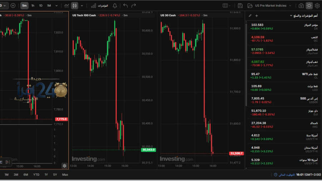Click the Investing.com logo on Tech 100 chart
The height and width of the screenshot is (181, 322).
(x=88, y=159)
